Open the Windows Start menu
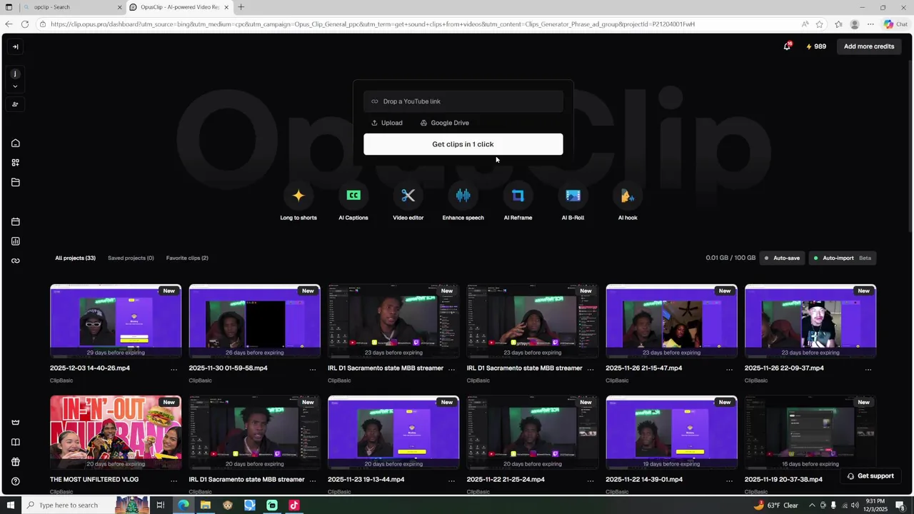914x514 pixels. tap(10, 505)
